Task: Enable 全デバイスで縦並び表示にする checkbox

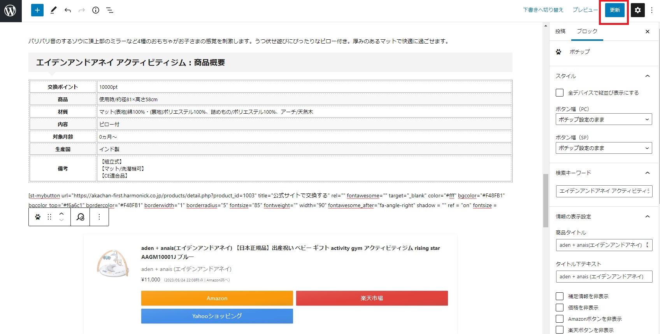Action: (x=560, y=93)
